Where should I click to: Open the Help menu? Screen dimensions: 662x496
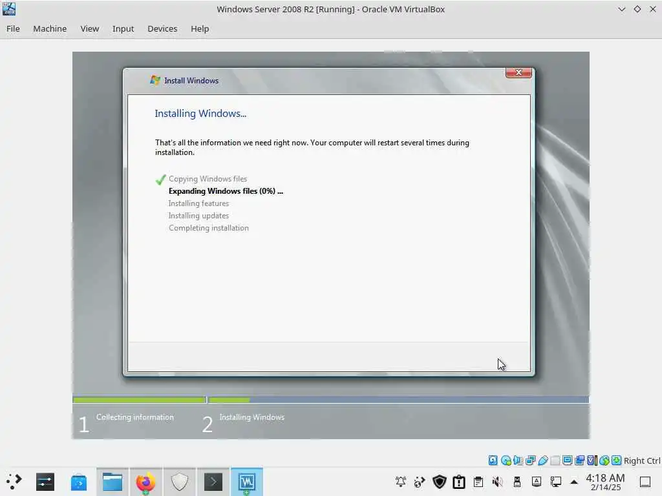(200, 28)
